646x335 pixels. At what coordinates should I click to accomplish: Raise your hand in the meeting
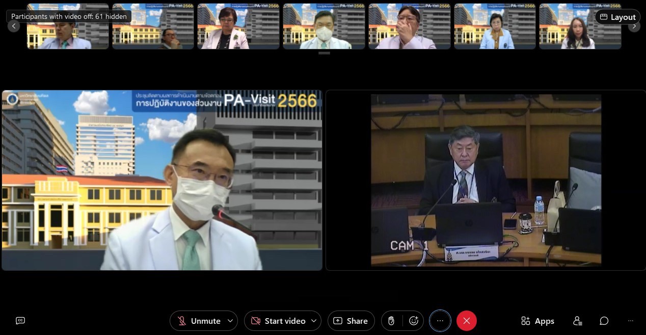tap(391, 321)
